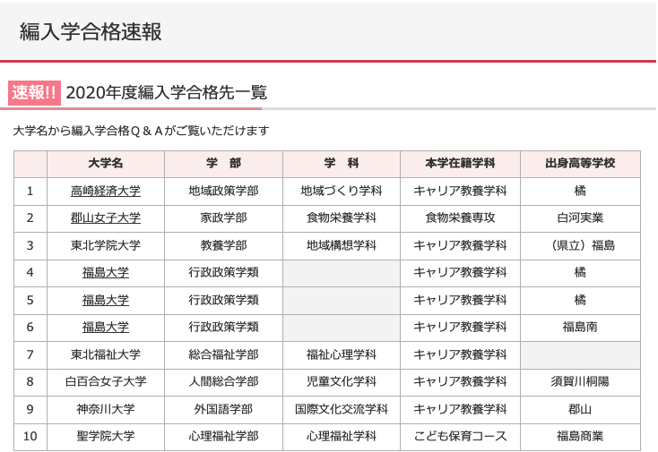Open the 郡山女子大学 link
Viewport: 658px width, 452px height.
[x=105, y=217]
